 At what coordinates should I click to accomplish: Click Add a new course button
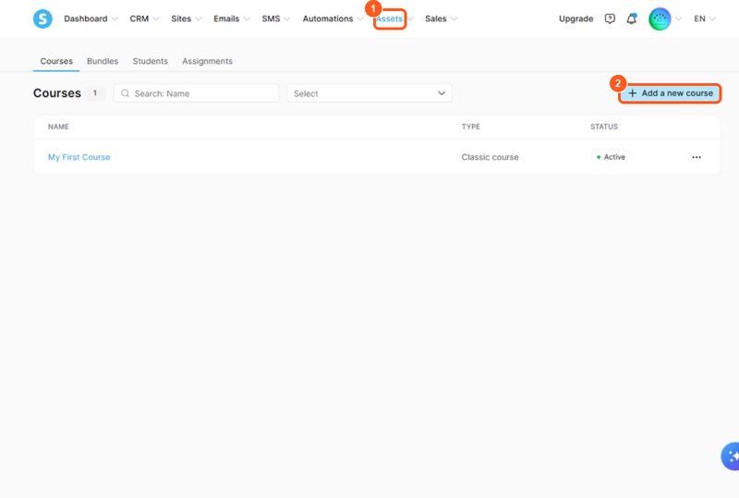[x=670, y=93]
